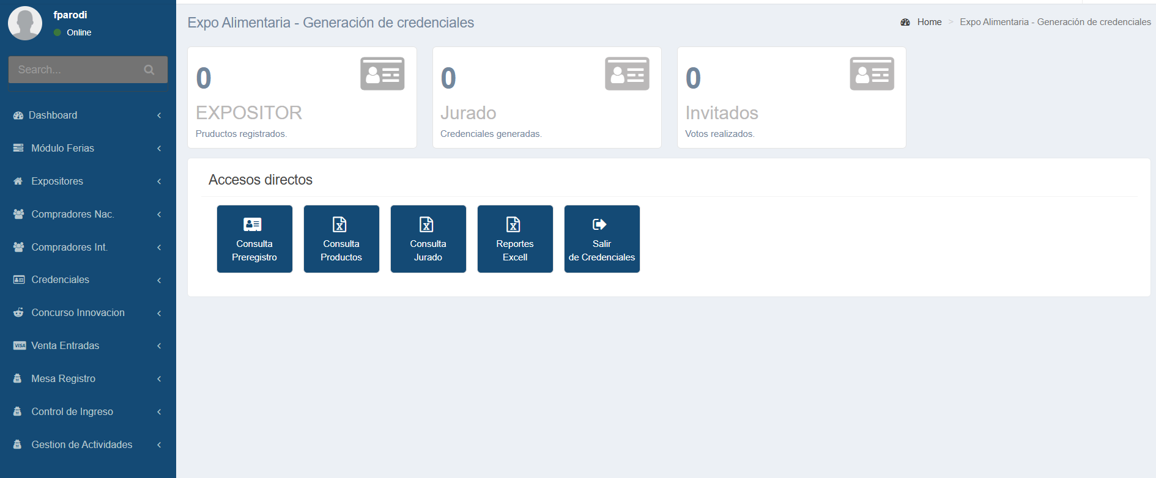Expand the Dashboard menu chevron
1156x478 pixels.
point(159,116)
